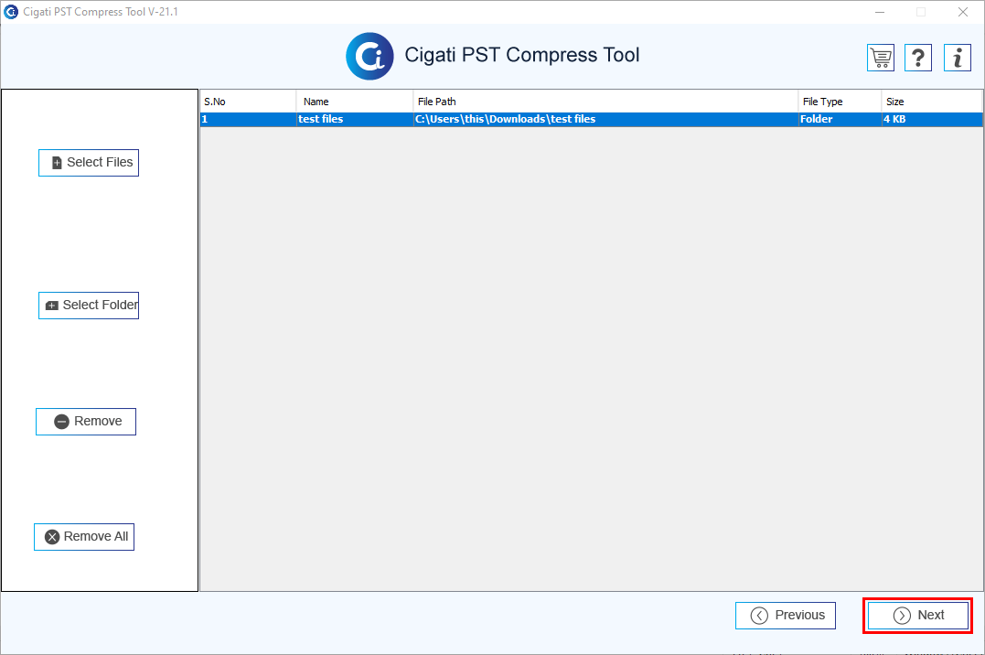Image resolution: width=985 pixels, height=655 pixels.
Task: Sort by the Name column header
Action: pyautogui.click(x=355, y=102)
